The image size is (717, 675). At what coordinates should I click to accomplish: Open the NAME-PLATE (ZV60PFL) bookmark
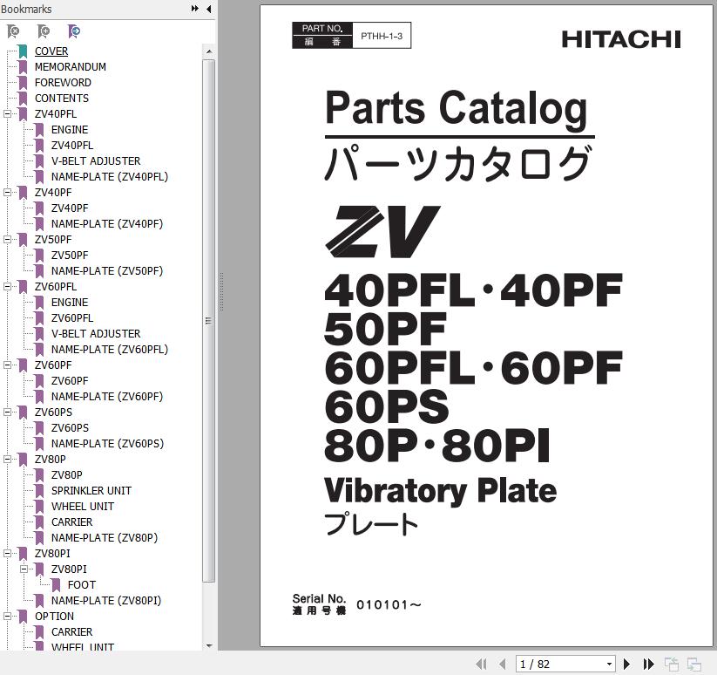(110, 349)
